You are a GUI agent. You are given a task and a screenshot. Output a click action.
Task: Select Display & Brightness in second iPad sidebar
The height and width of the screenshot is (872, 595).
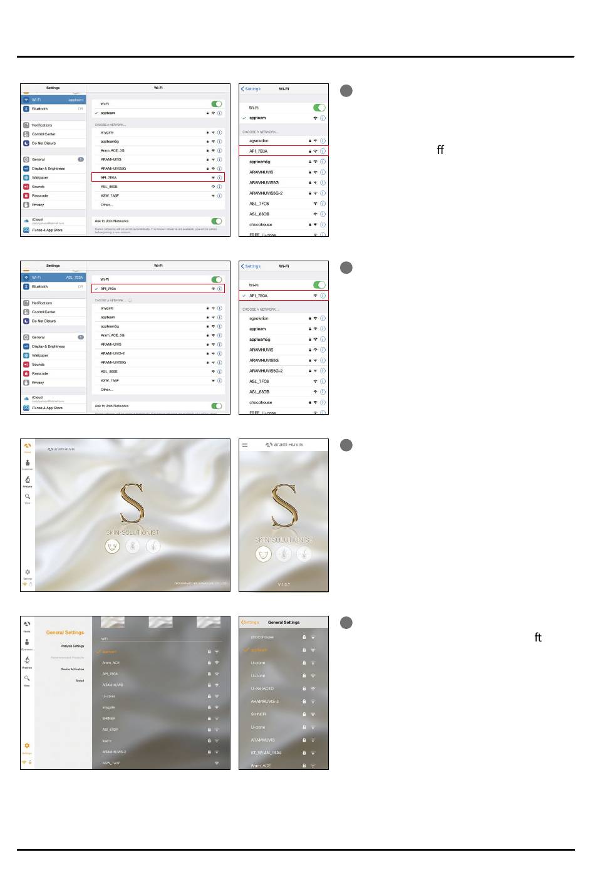click(53, 346)
